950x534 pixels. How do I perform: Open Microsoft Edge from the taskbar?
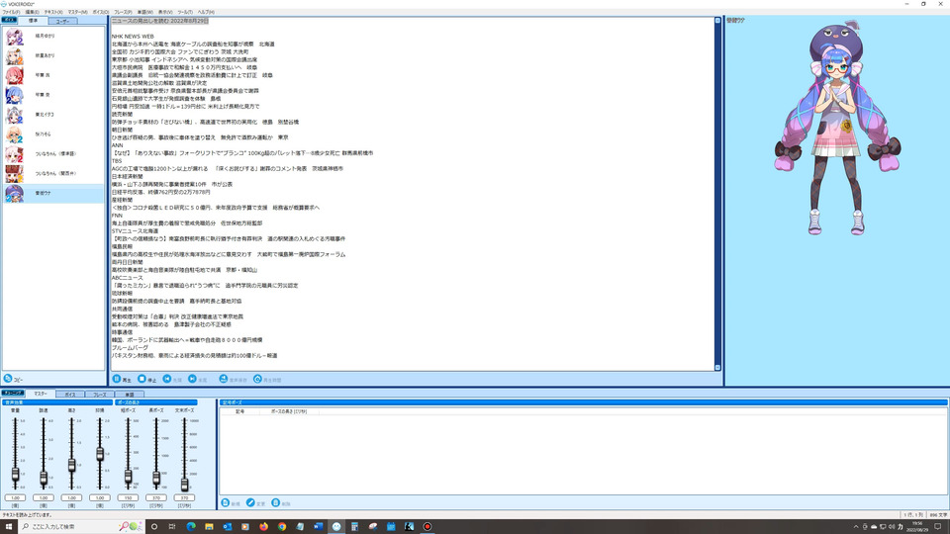[191, 527]
